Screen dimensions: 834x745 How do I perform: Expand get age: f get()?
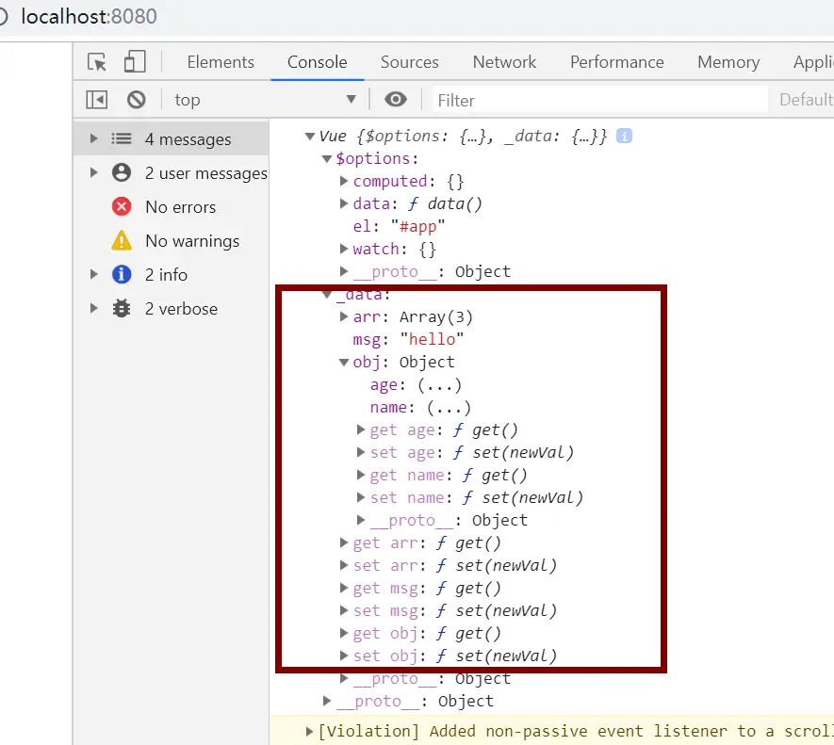pos(361,429)
